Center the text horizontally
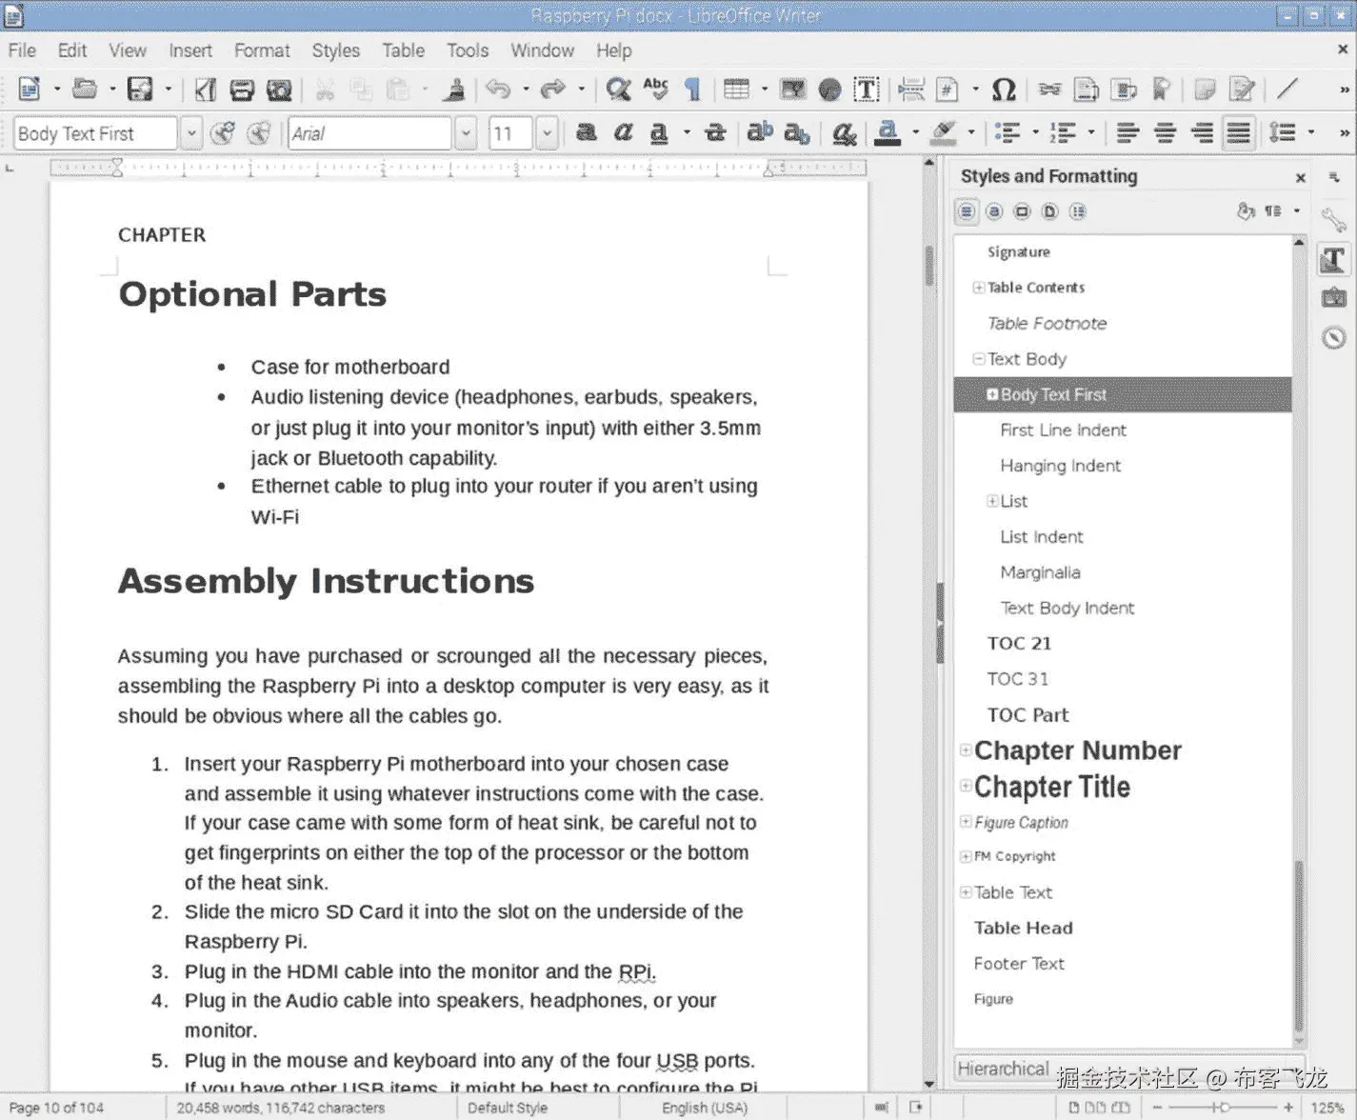The image size is (1357, 1120). pos(1165,133)
